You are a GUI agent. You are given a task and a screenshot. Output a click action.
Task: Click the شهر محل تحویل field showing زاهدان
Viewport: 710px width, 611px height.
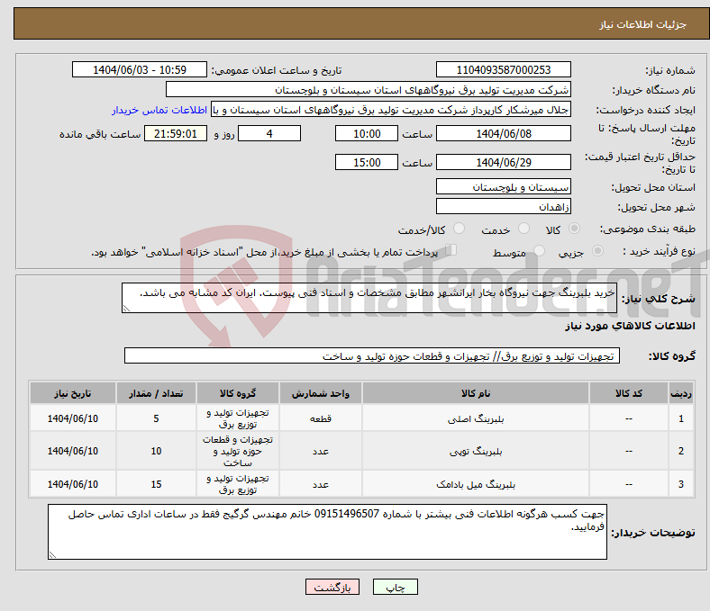click(x=503, y=206)
